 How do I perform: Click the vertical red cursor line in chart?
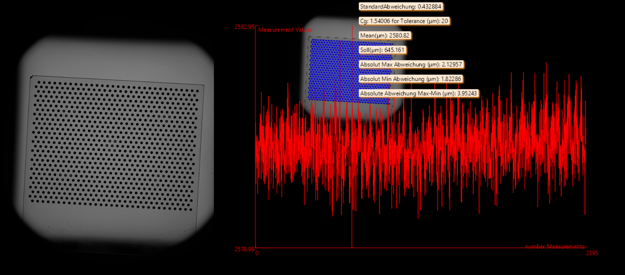[352, 228]
